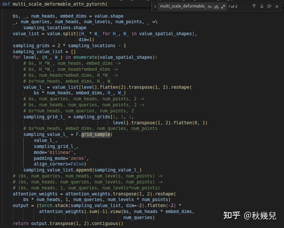Expand the find widget to show Replace
This screenshot has height=228, width=284.
pyautogui.click(x=155, y=6)
